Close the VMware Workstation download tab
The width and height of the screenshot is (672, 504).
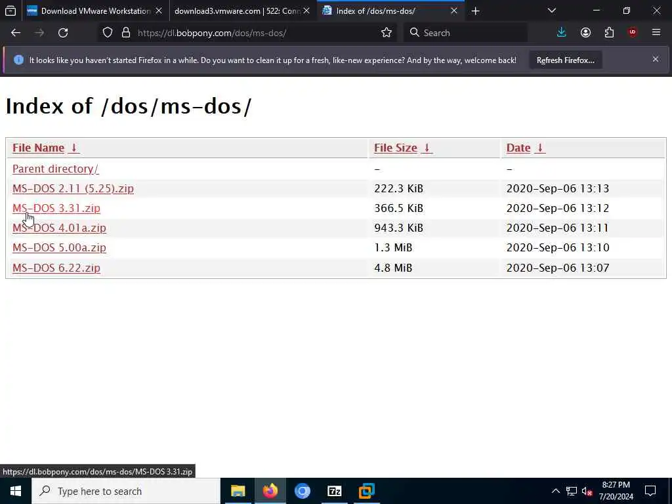(x=159, y=10)
